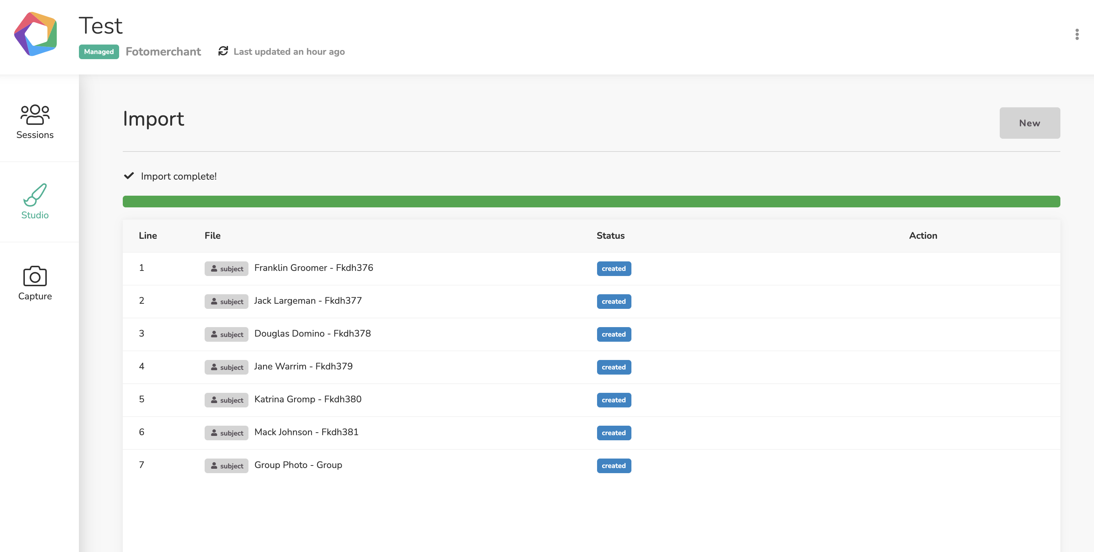The image size is (1094, 552).
Task: Click the refresh sync icon
Action: click(223, 51)
